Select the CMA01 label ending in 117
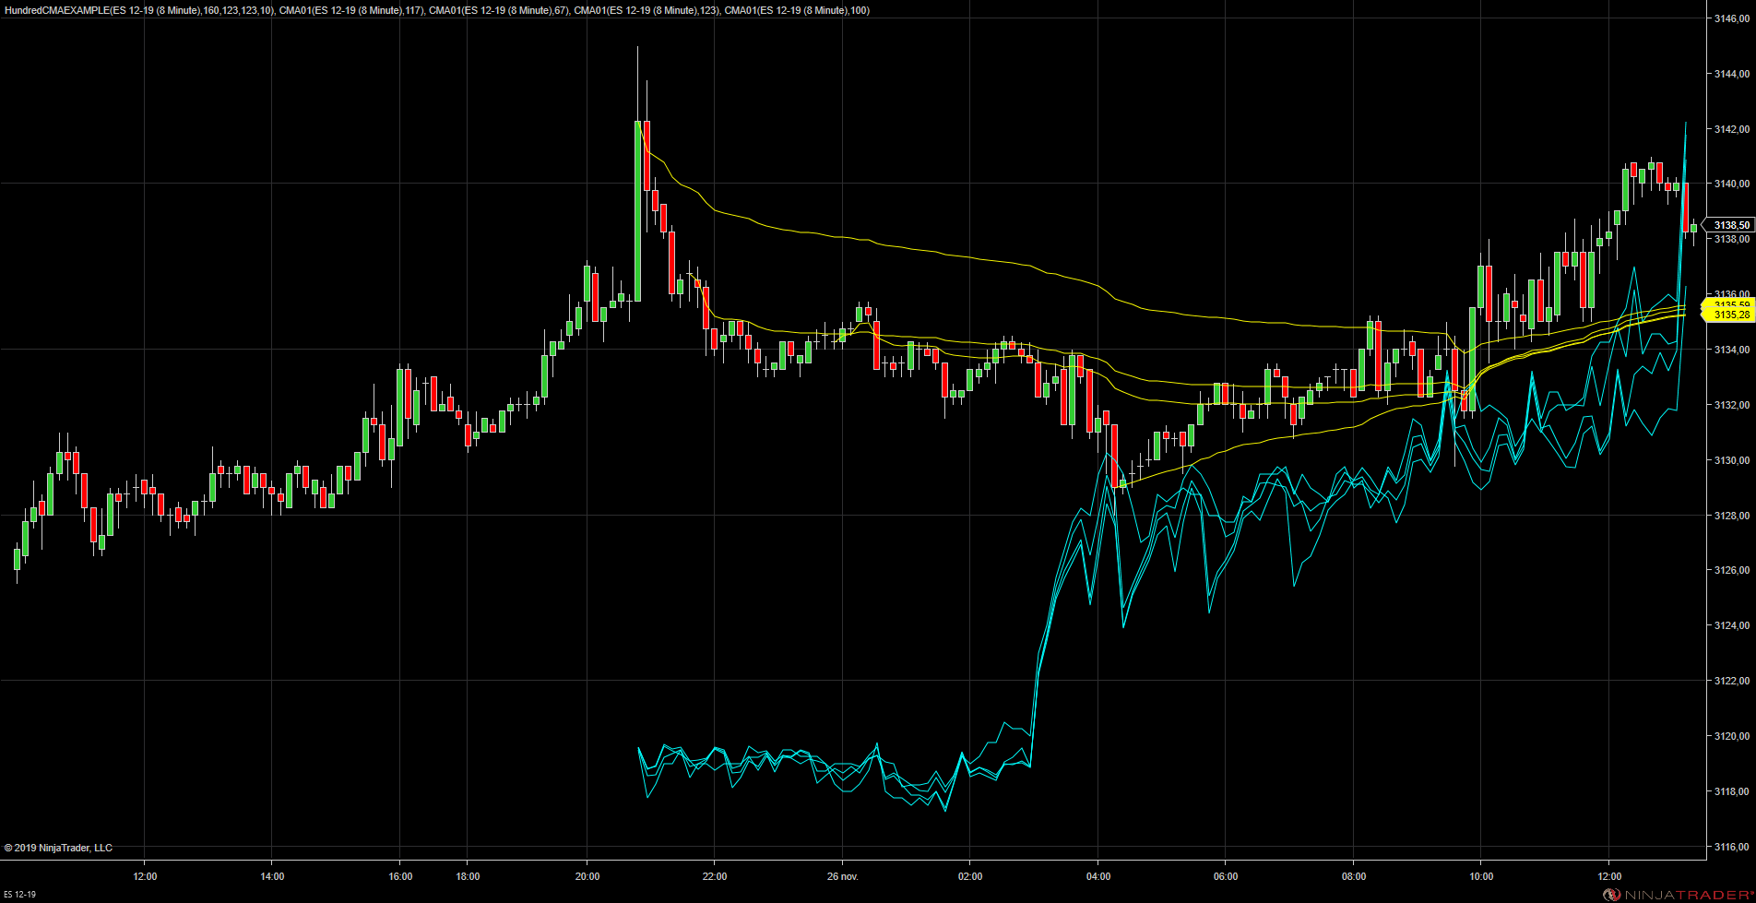Screen dimensions: 1756x903 [x=351, y=10]
